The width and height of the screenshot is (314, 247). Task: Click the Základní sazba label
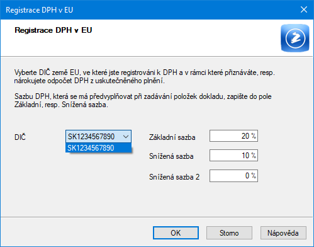click(172, 137)
